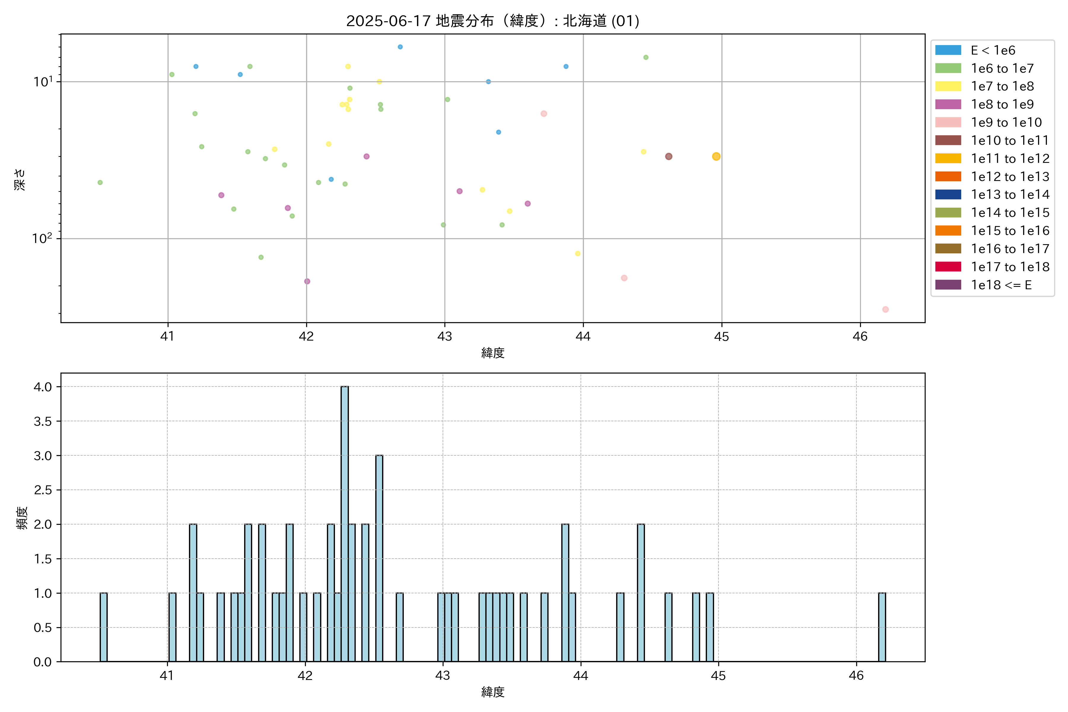Click the blue E < 1e6 legend swatch
1068x712 pixels.
coord(948,50)
